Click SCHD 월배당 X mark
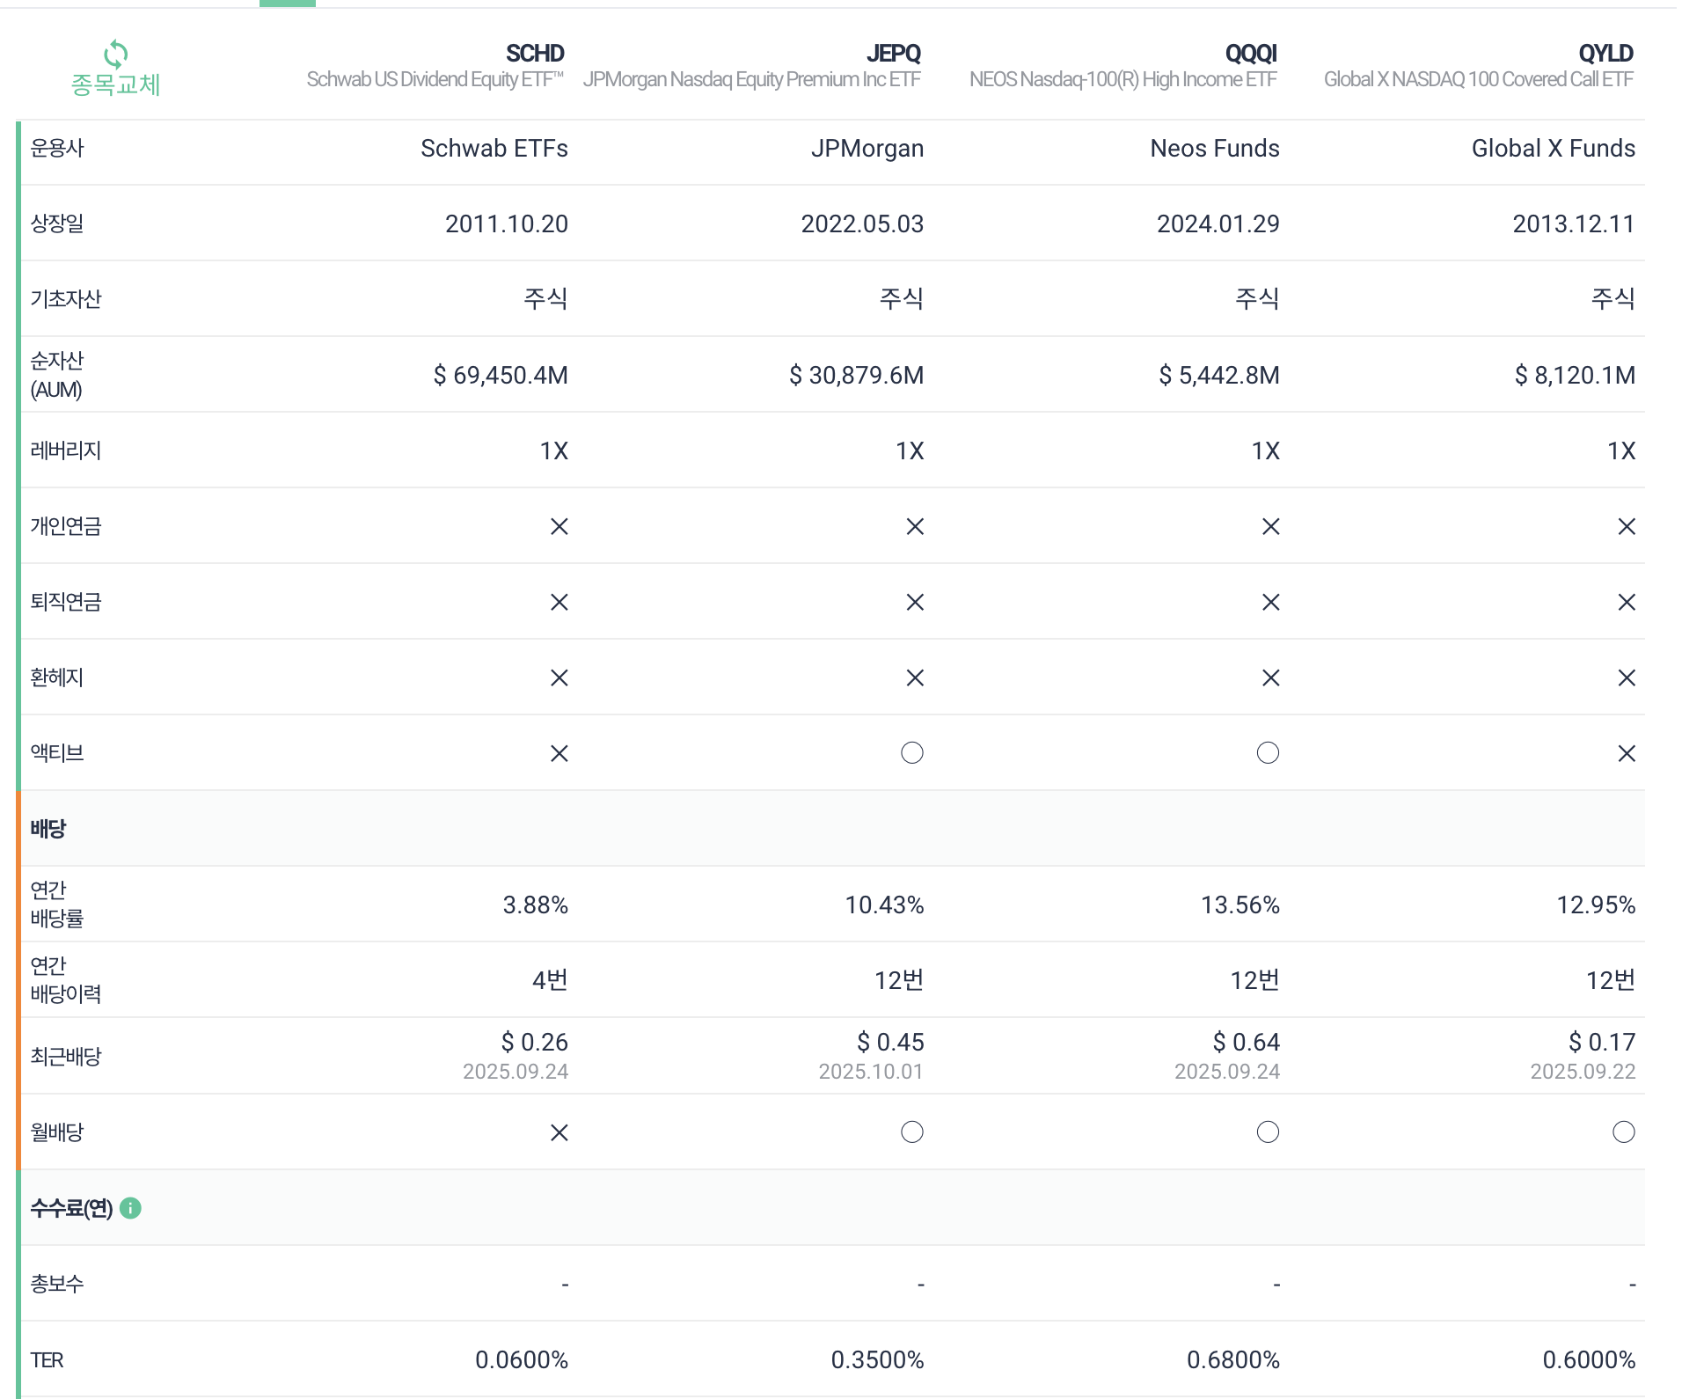 coord(559,1132)
